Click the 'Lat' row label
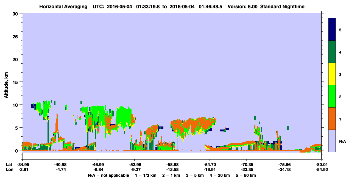The image size is (357, 183). pyautogui.click(x=9, y=165)
